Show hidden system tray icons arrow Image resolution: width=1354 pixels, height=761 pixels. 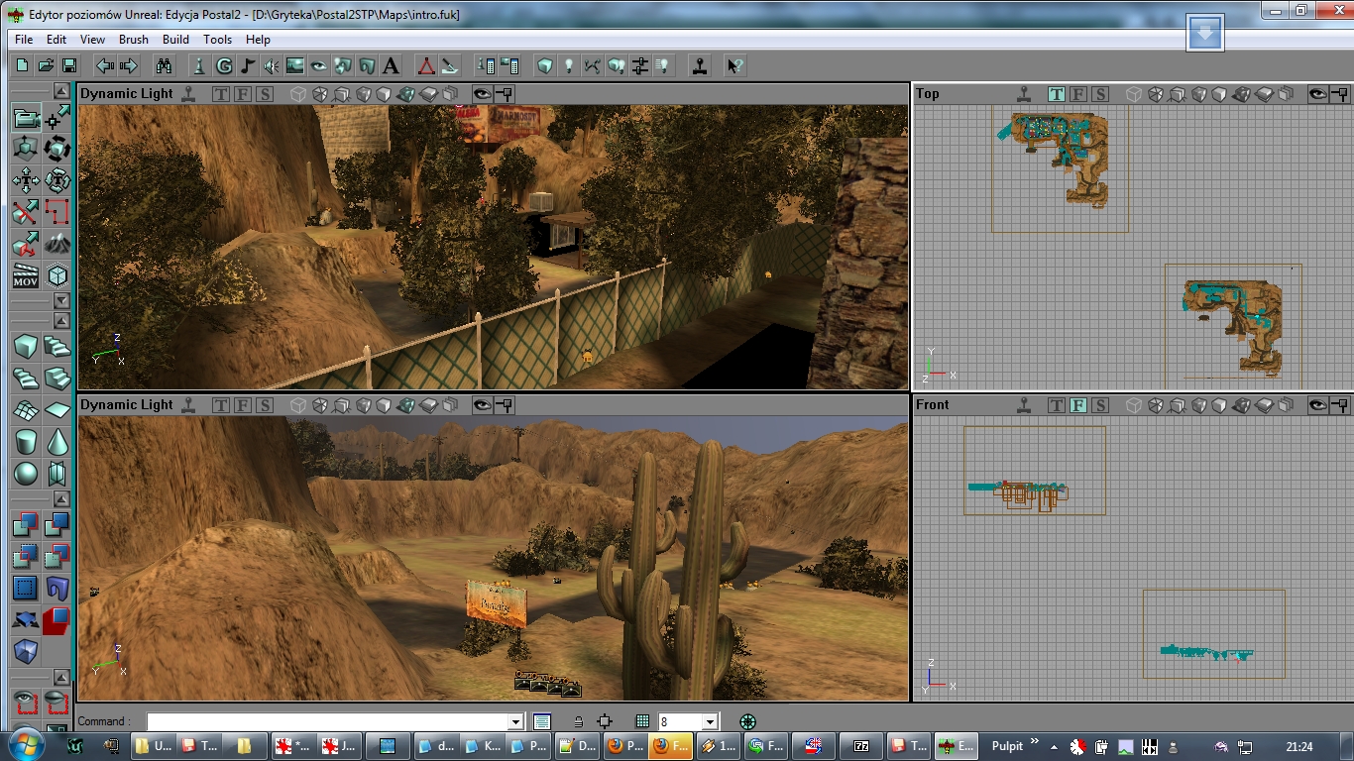point(1053,746)
